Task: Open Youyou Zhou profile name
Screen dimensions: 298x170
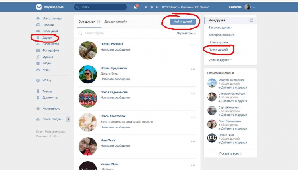Action: point(109,164)
